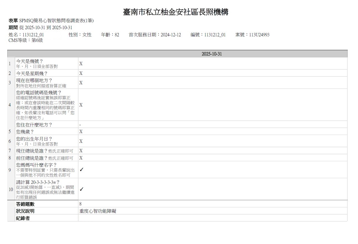Click the first service date 2024-12-12

(171, 35)
